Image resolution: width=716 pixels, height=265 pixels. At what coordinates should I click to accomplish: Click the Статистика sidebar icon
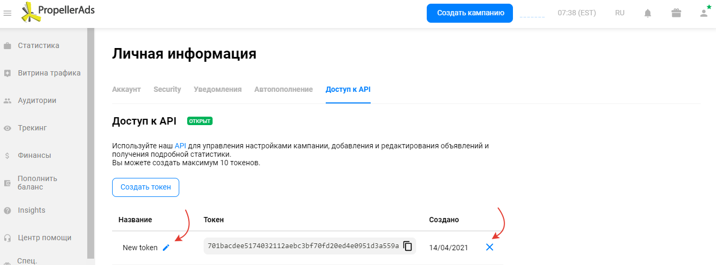point(7,46)
